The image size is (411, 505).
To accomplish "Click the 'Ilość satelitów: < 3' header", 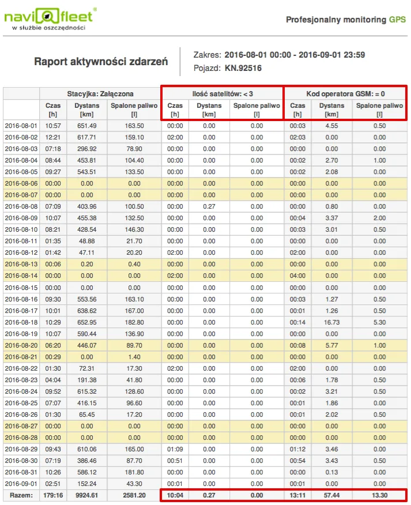I will 223,94.
